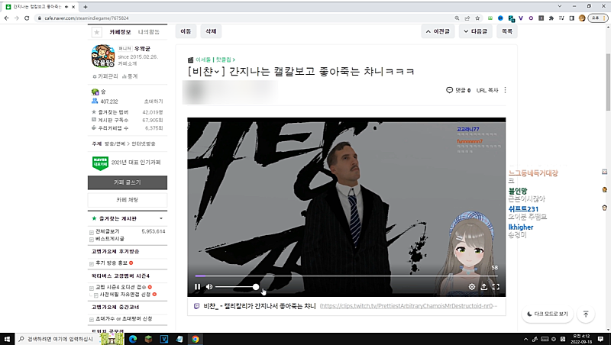Click the 이동 button

click(186, 31)
